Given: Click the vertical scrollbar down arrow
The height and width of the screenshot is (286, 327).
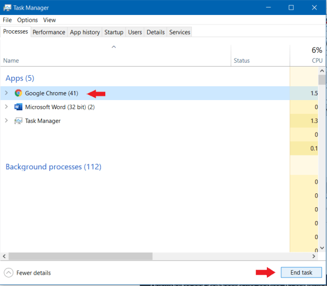Looking at the screenshot, I should click(x=322, y=248).
